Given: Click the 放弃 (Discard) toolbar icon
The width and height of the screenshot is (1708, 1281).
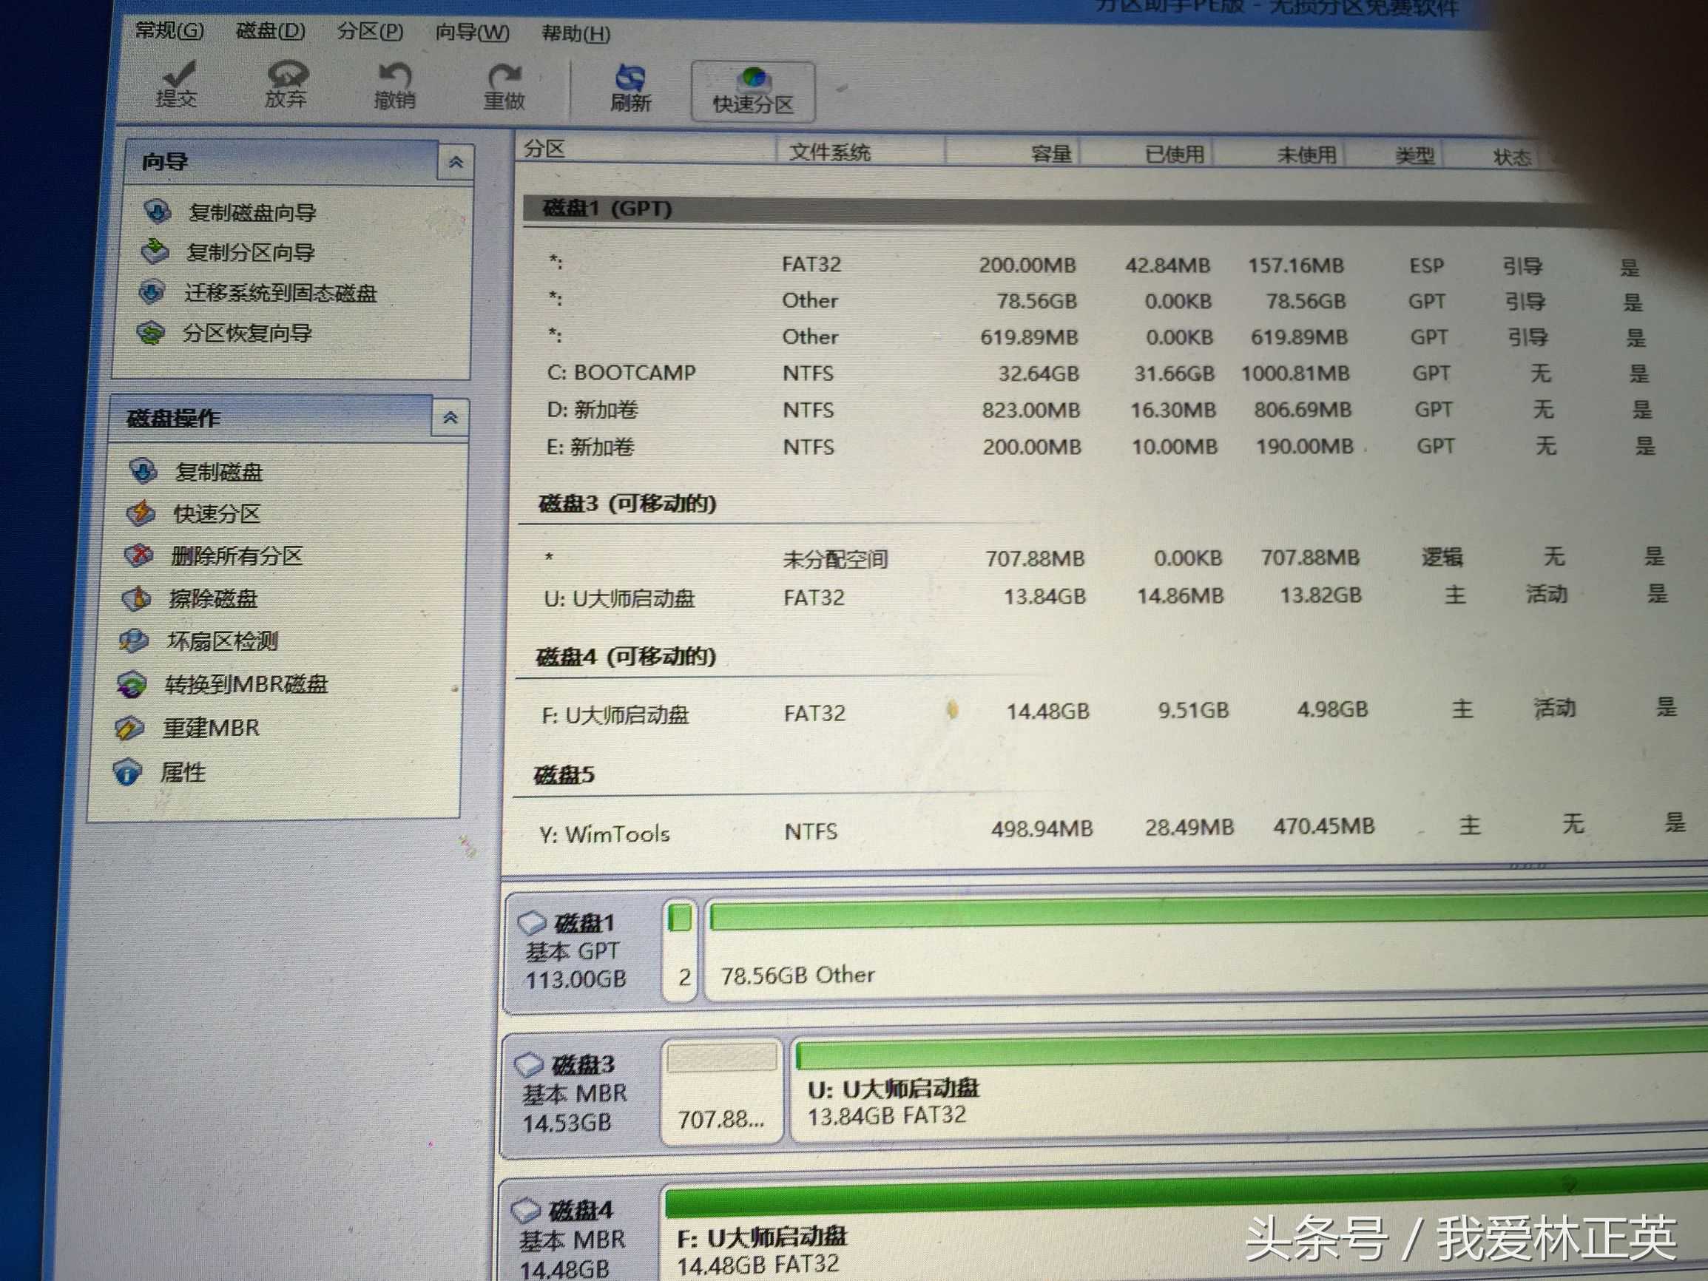Looking at the screenshot, I should pos(286,84).
